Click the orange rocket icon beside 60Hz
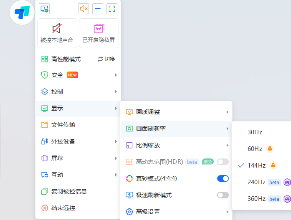291x220 pixels. point(270,149)
